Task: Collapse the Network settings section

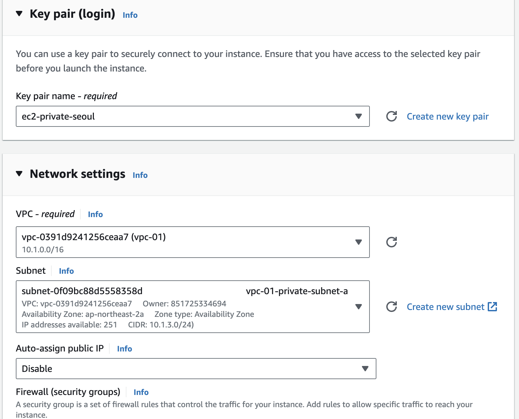Action: [19, 174]
